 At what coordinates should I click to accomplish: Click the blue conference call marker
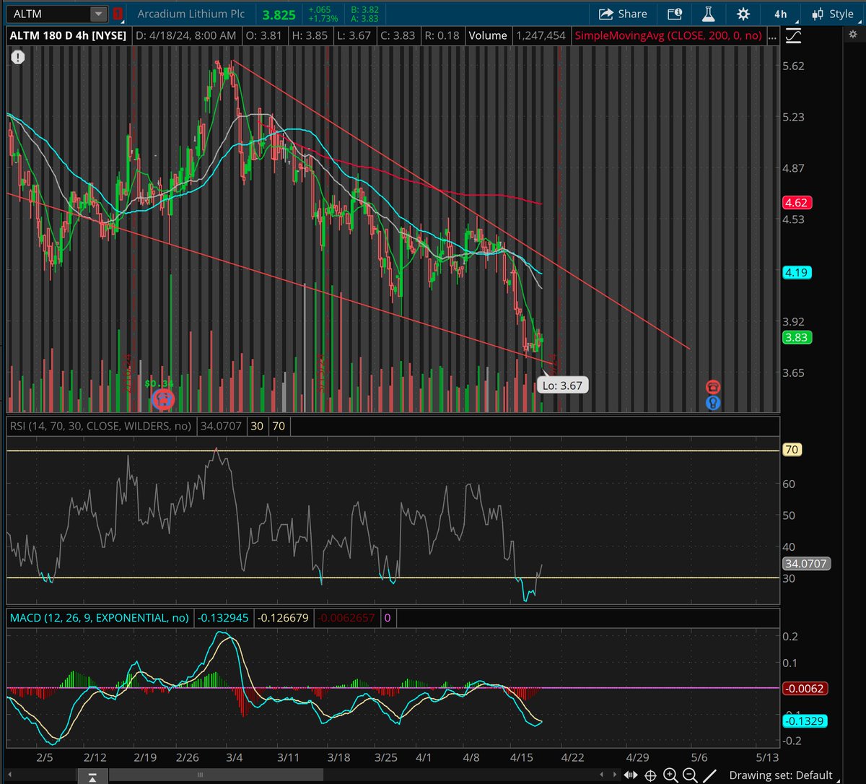point(713,403)
